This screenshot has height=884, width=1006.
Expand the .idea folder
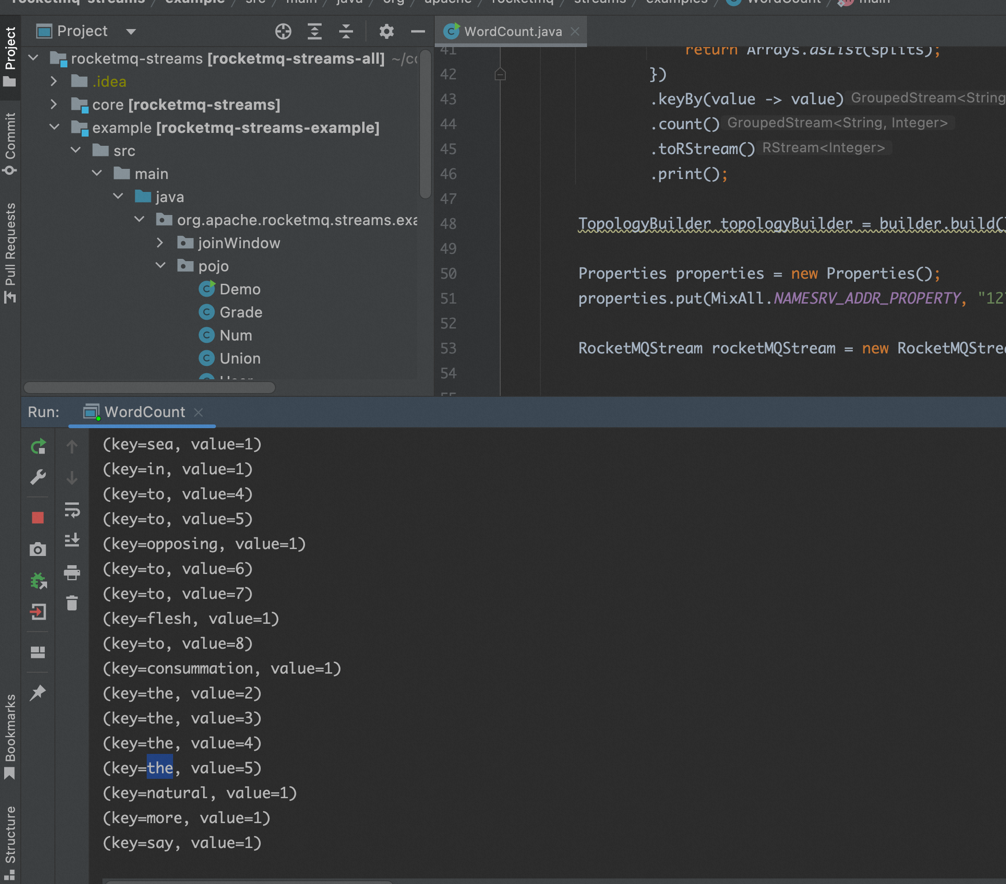point(54,81)
